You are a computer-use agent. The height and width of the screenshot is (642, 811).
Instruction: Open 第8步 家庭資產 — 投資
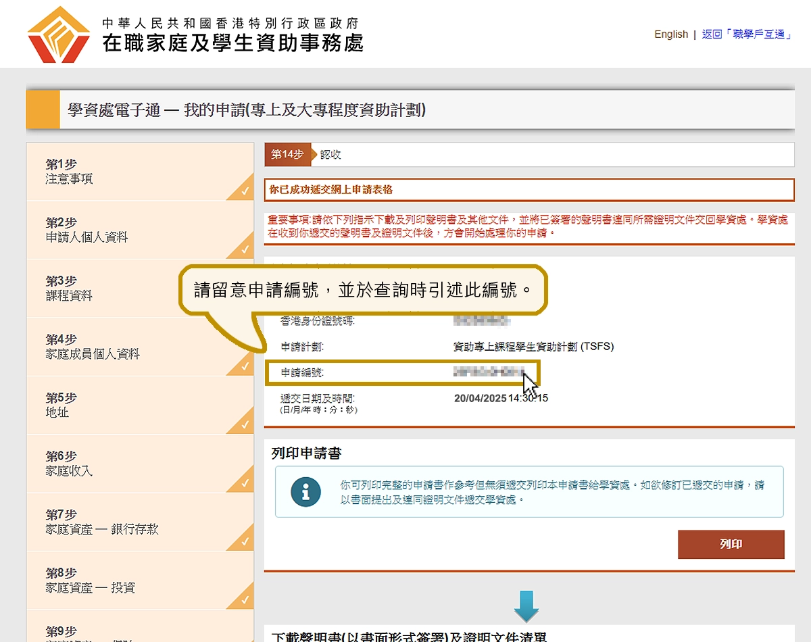(x=140, y=580)
